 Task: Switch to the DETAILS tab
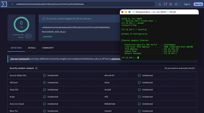[x=32, y=48]
